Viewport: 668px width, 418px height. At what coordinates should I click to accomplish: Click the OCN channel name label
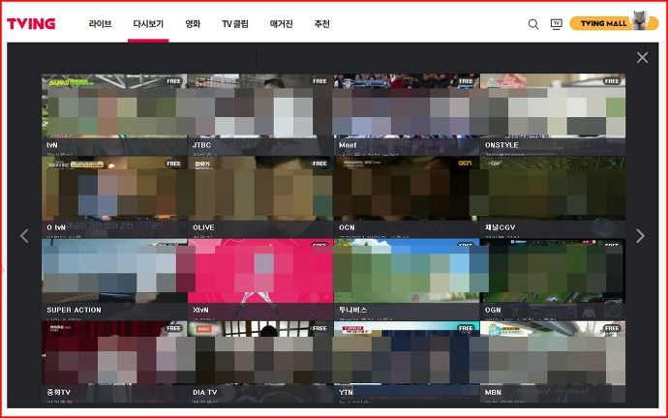point(347,227)
